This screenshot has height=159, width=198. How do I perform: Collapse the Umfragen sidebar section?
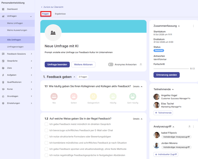31,16
